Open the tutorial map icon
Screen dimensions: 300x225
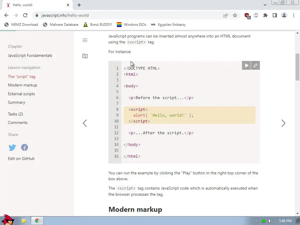pyautogui.click(x=85, y=56)
